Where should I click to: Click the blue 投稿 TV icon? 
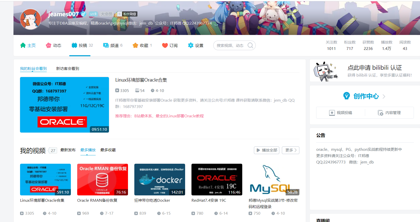click(74, 45)
